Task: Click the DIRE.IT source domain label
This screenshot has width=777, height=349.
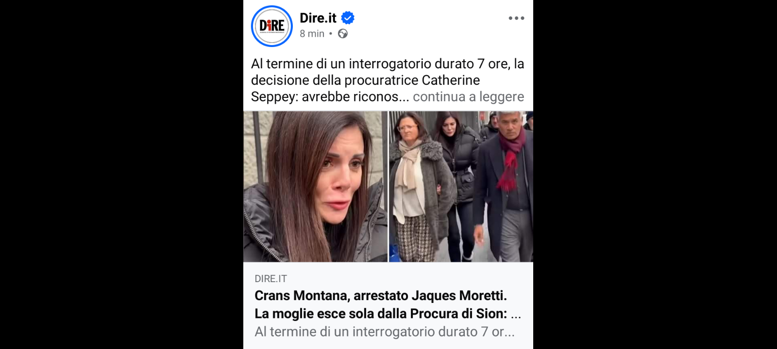Action: [270, 279]
